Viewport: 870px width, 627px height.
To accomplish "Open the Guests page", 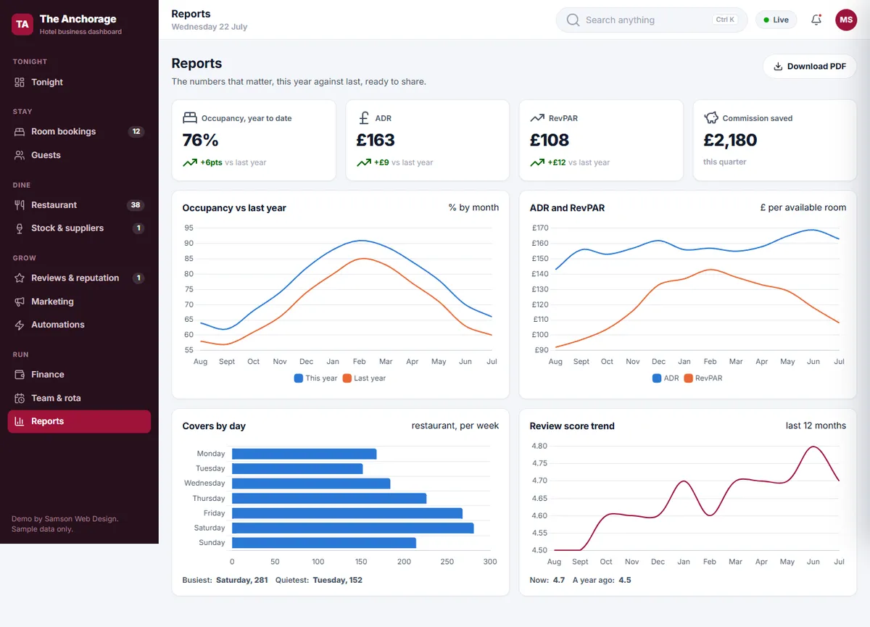I will [x=79, y=155].
